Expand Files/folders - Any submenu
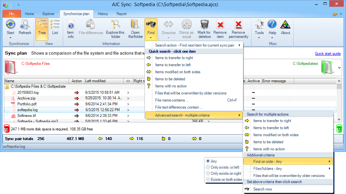The height and width of the screenshot is (194, 346). point(288,168)
